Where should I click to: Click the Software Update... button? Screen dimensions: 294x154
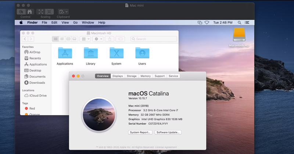click(x=168, y=132)
